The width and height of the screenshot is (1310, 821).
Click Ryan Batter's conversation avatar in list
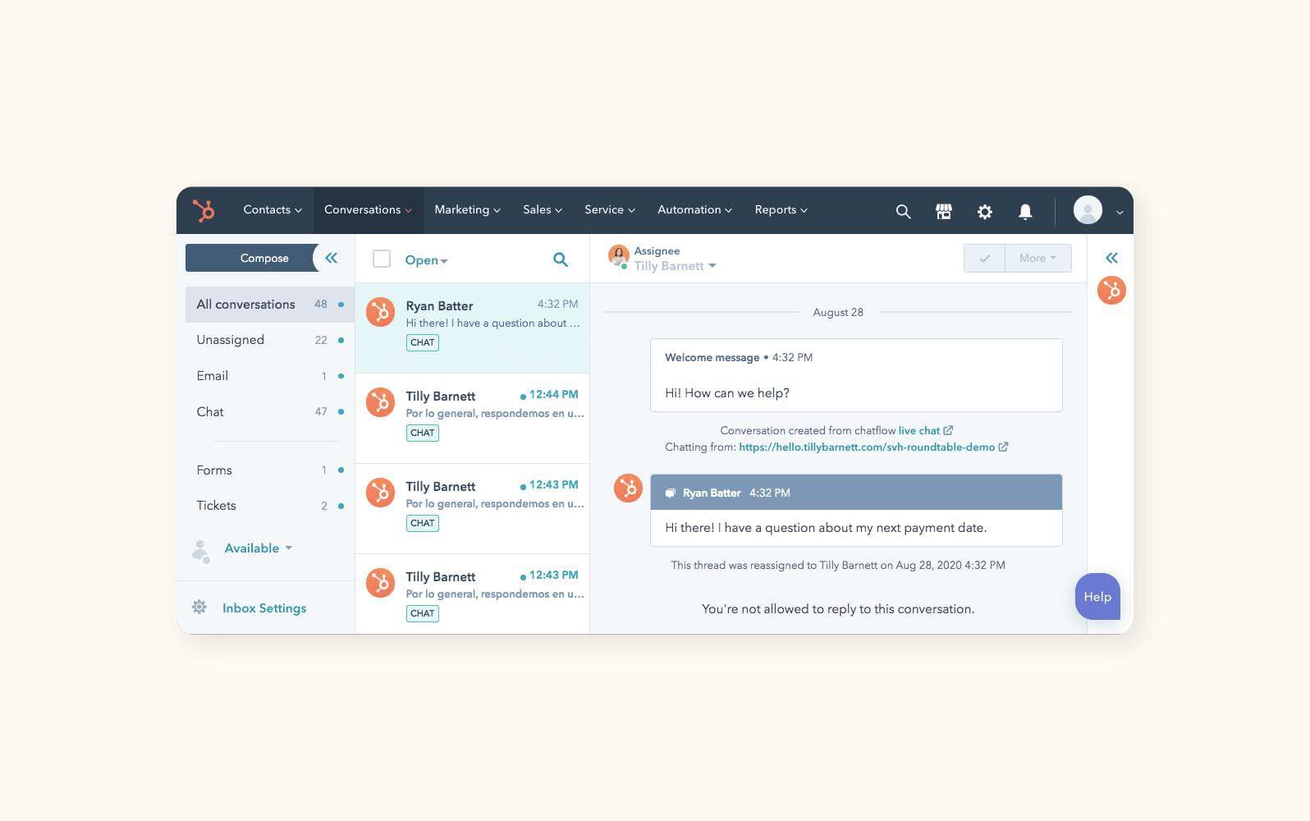coord(380,312)
